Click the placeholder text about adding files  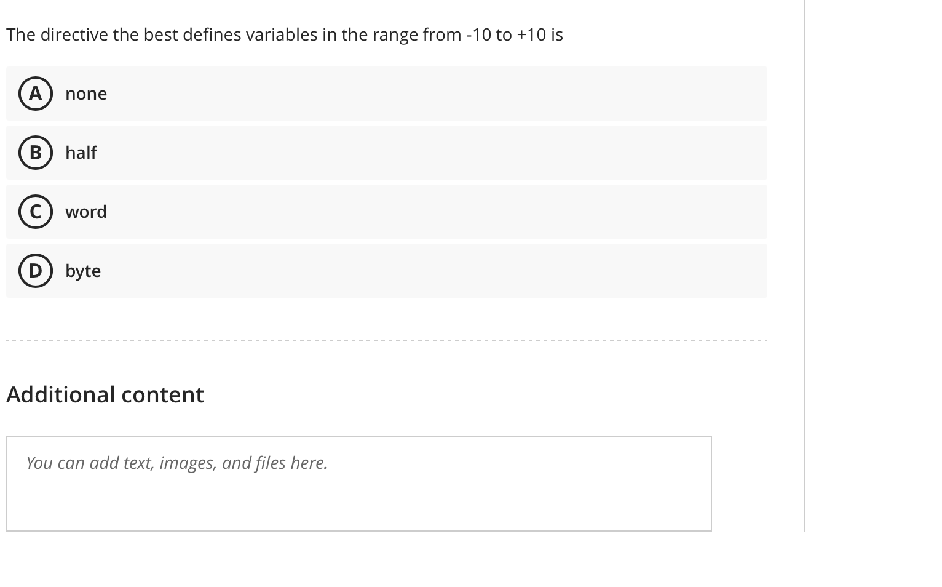[x=176, y=463]
